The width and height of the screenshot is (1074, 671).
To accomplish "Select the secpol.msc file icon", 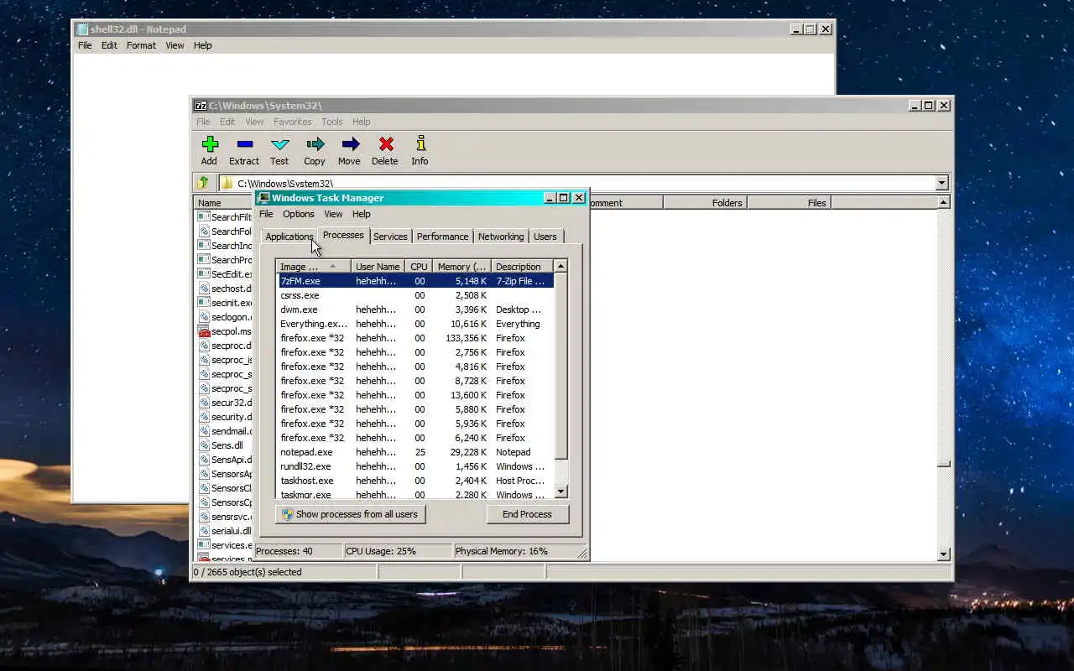I will point(204,331).
